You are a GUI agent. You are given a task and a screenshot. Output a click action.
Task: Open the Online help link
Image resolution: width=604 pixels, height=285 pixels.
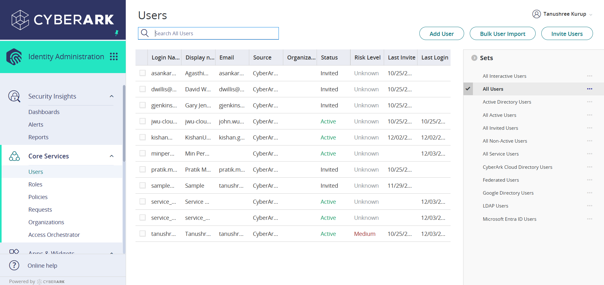(43, 265)
